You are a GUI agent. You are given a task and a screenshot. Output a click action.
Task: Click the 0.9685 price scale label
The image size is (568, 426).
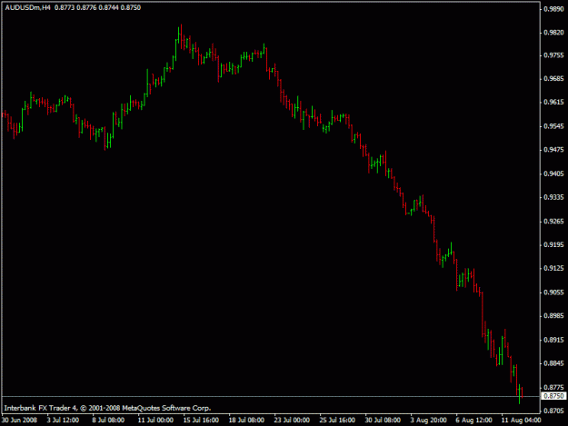coord(553,78)
